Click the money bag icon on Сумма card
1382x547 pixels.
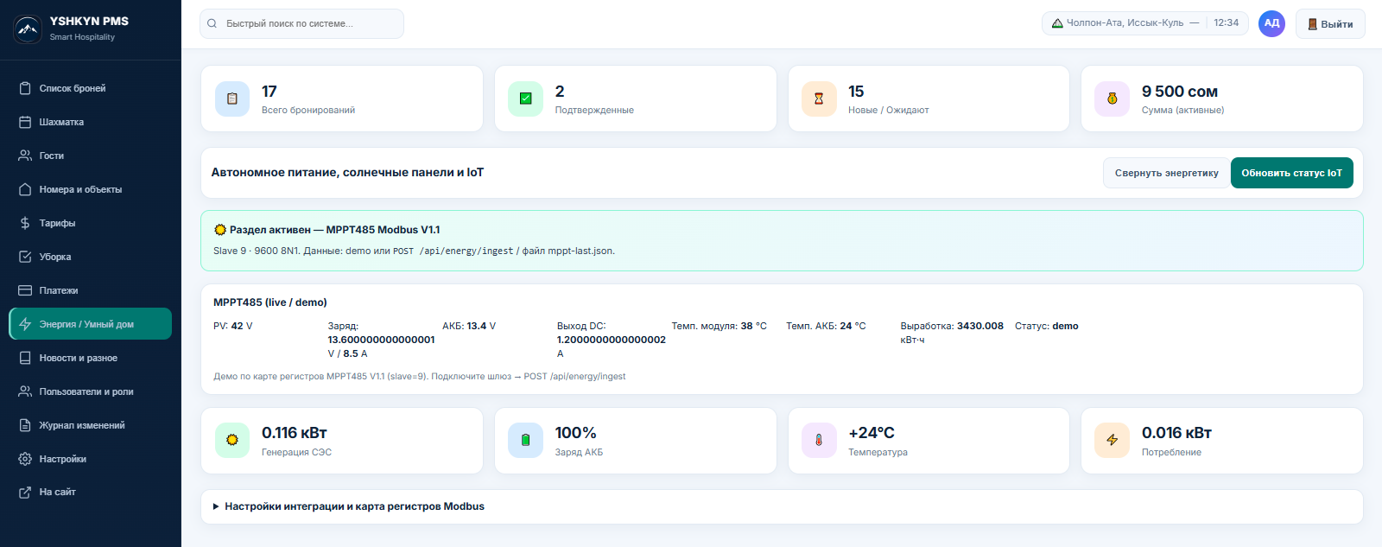point(1112,99)
